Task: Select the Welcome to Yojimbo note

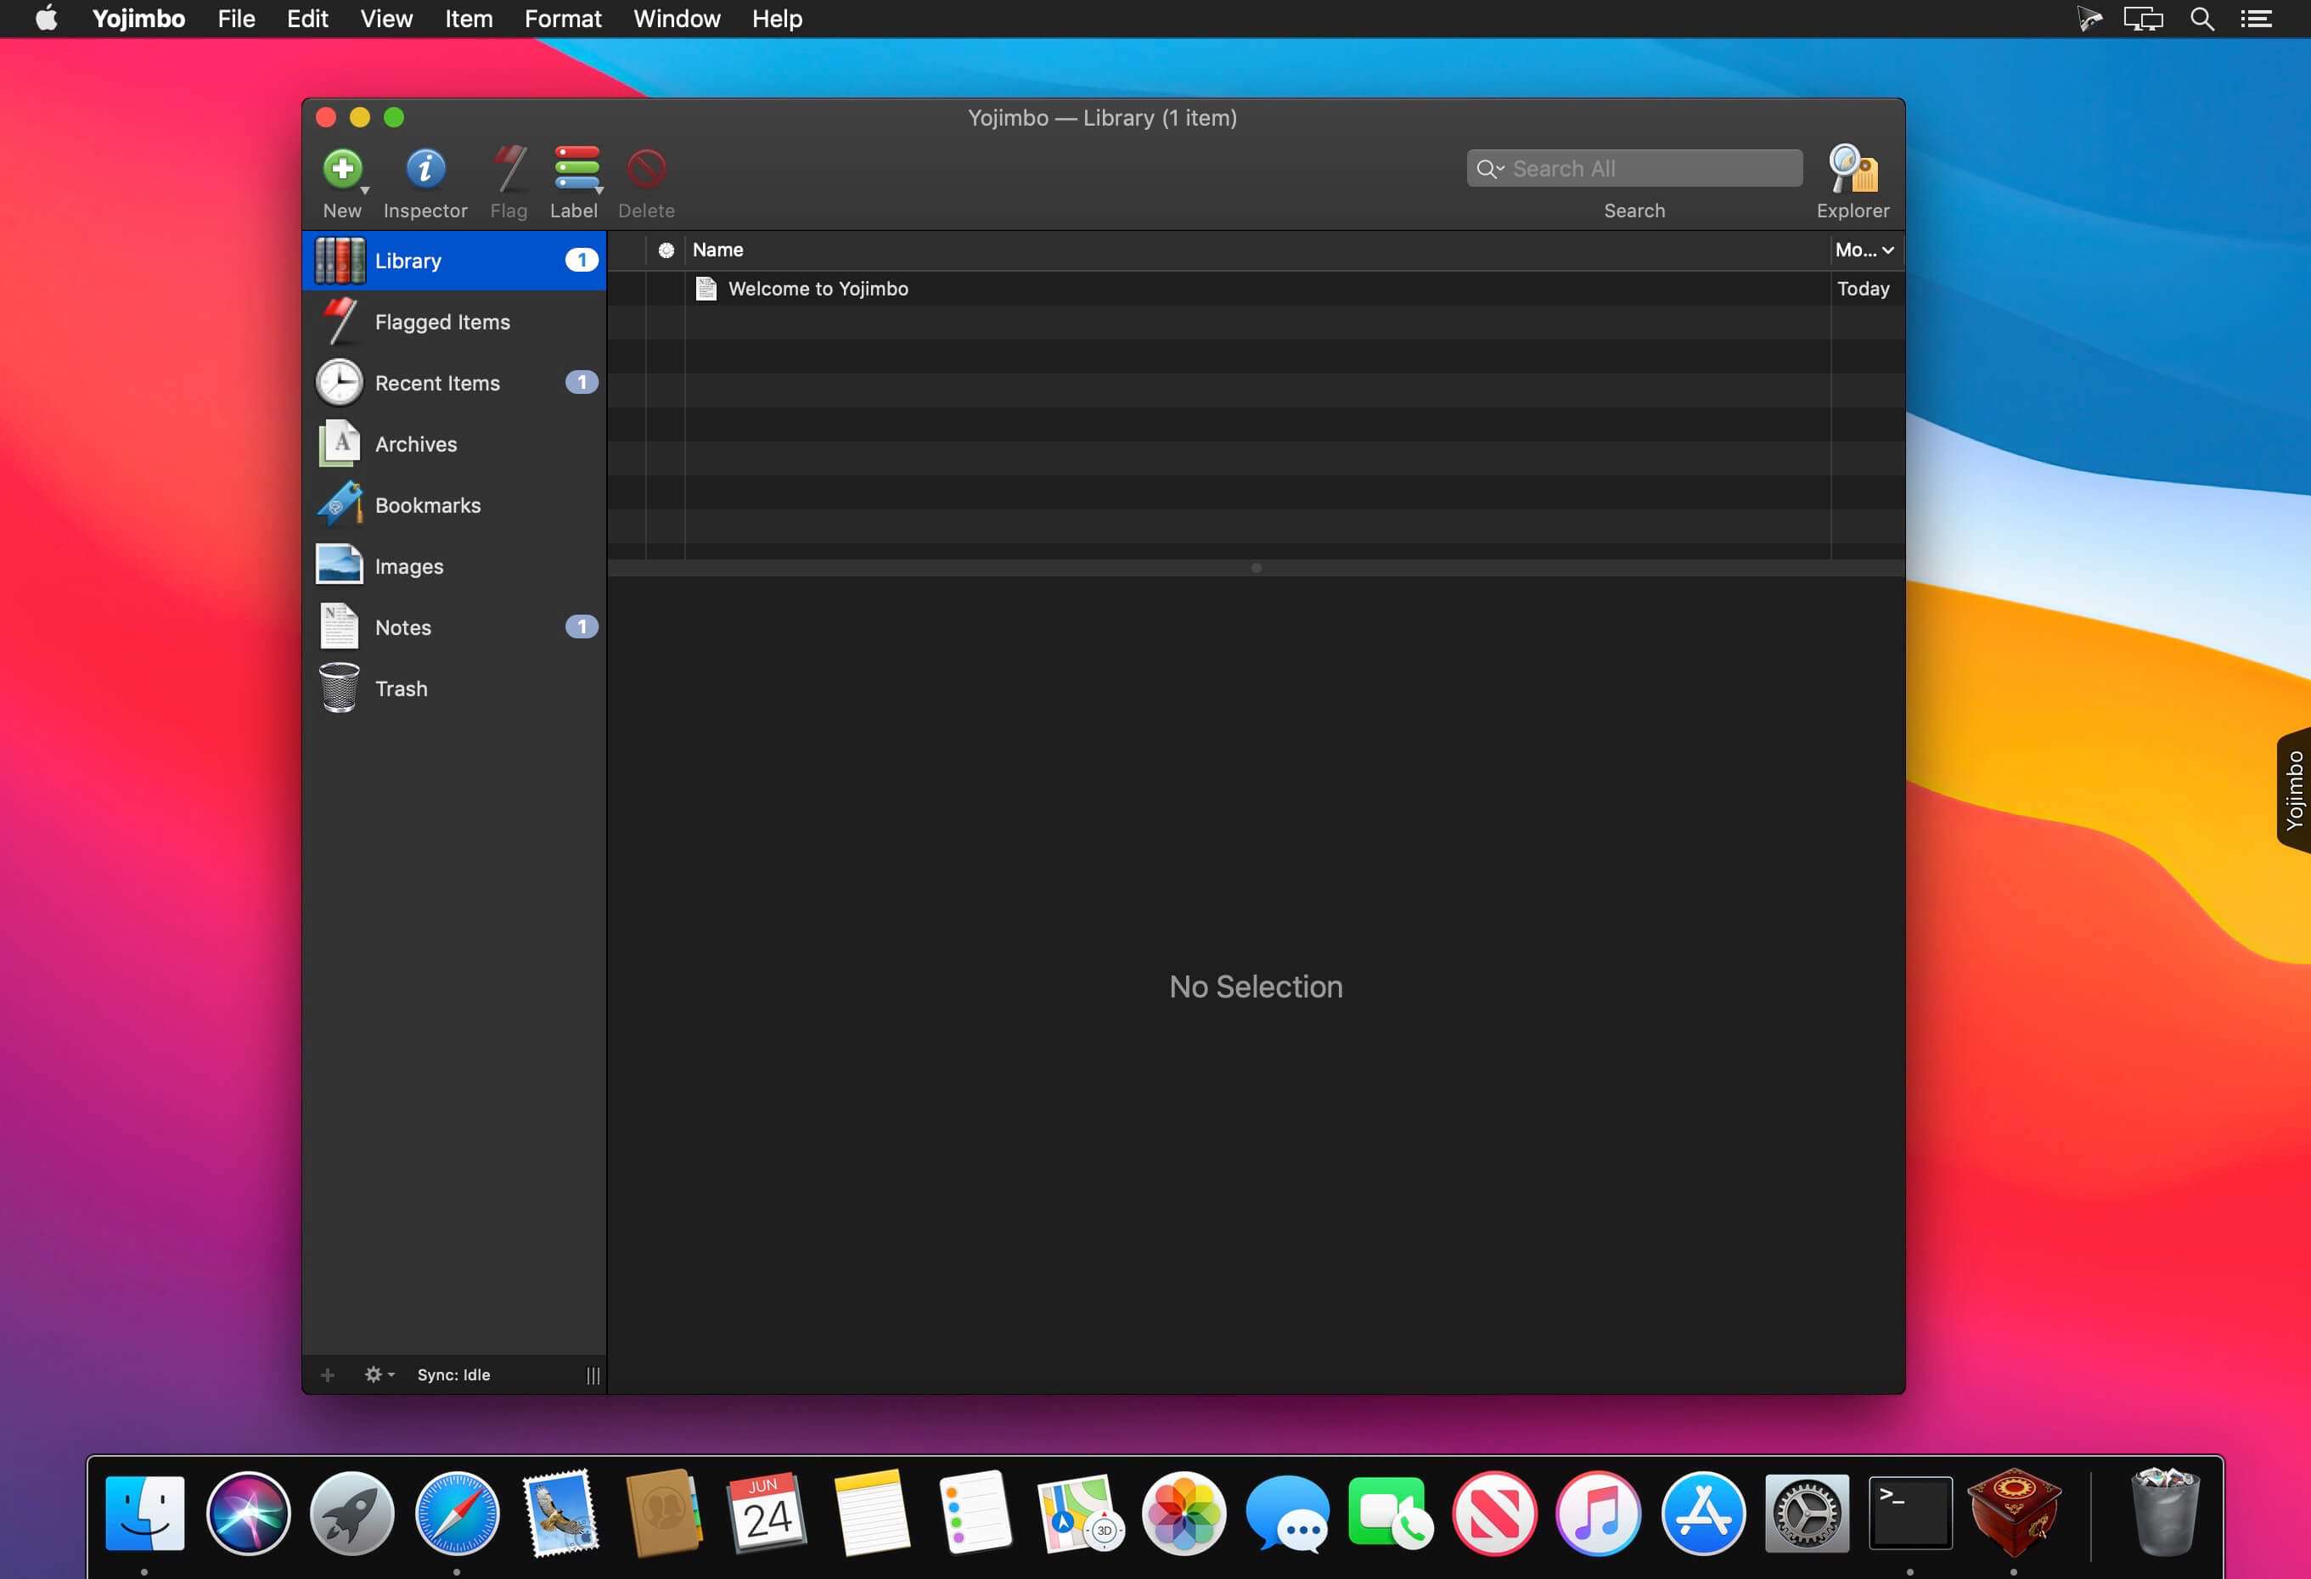Action: (818, 289)
